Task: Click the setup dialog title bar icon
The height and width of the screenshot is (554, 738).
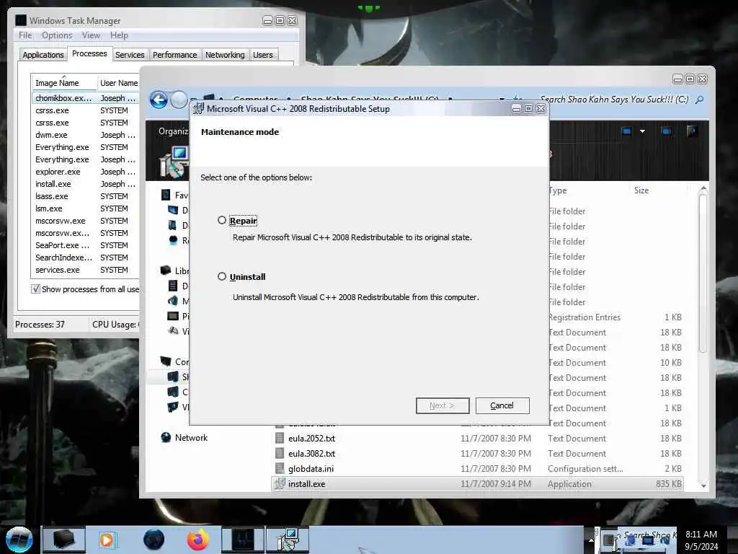Action: (199, 109)
